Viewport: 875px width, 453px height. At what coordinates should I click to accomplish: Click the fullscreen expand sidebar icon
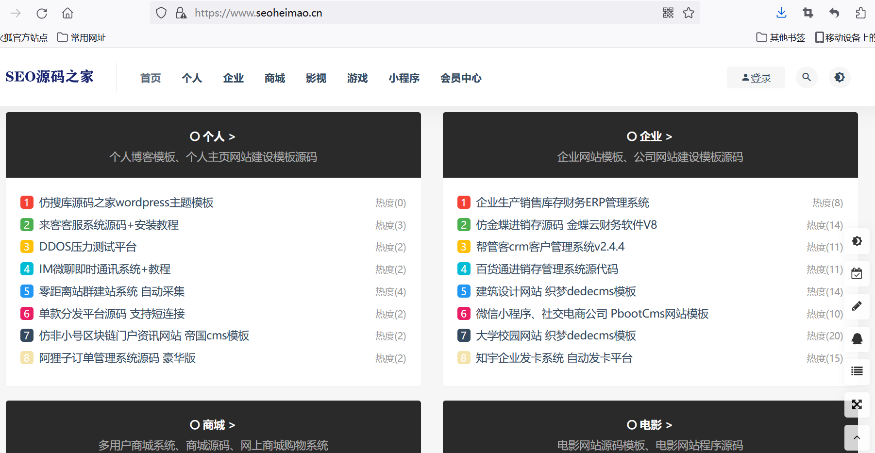coord(857,404)
